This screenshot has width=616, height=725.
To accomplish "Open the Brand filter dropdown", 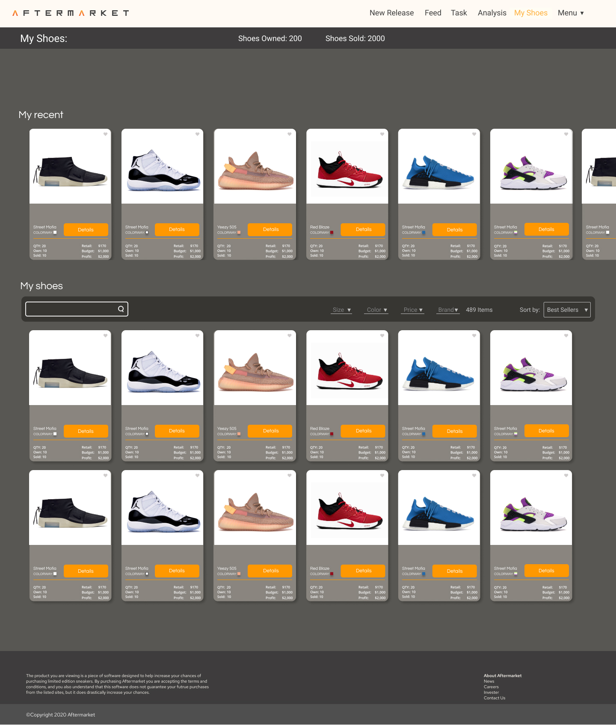I will [448, 310].
